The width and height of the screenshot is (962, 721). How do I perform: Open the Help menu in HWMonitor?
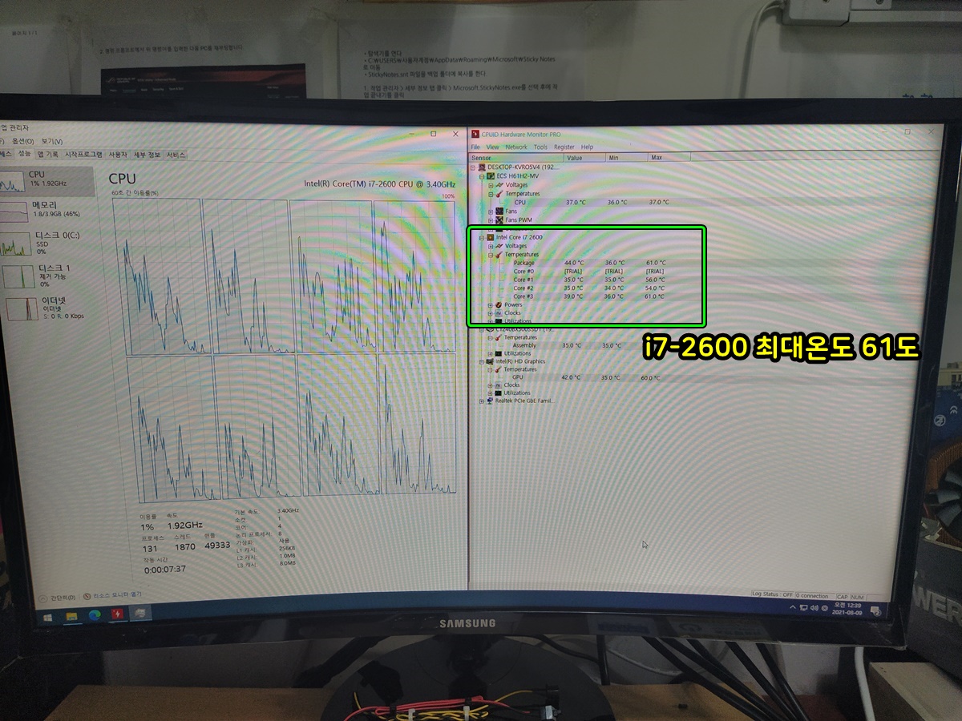click(588, 147)
